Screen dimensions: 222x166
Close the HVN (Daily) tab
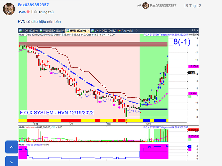click(x=88, y=31)
